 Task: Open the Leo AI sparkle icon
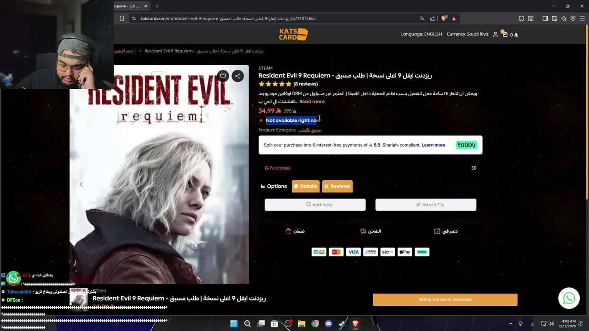[x=564, y=18]
